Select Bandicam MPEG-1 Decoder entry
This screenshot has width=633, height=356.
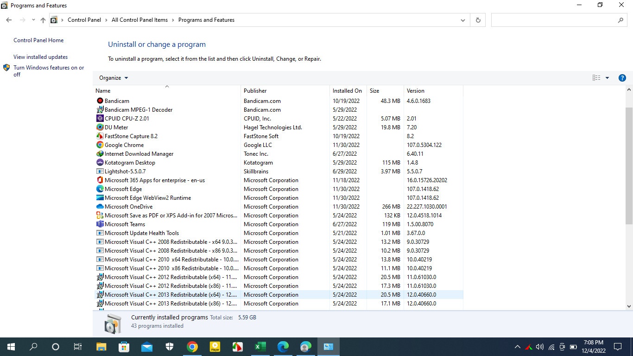tap(279, 109)
